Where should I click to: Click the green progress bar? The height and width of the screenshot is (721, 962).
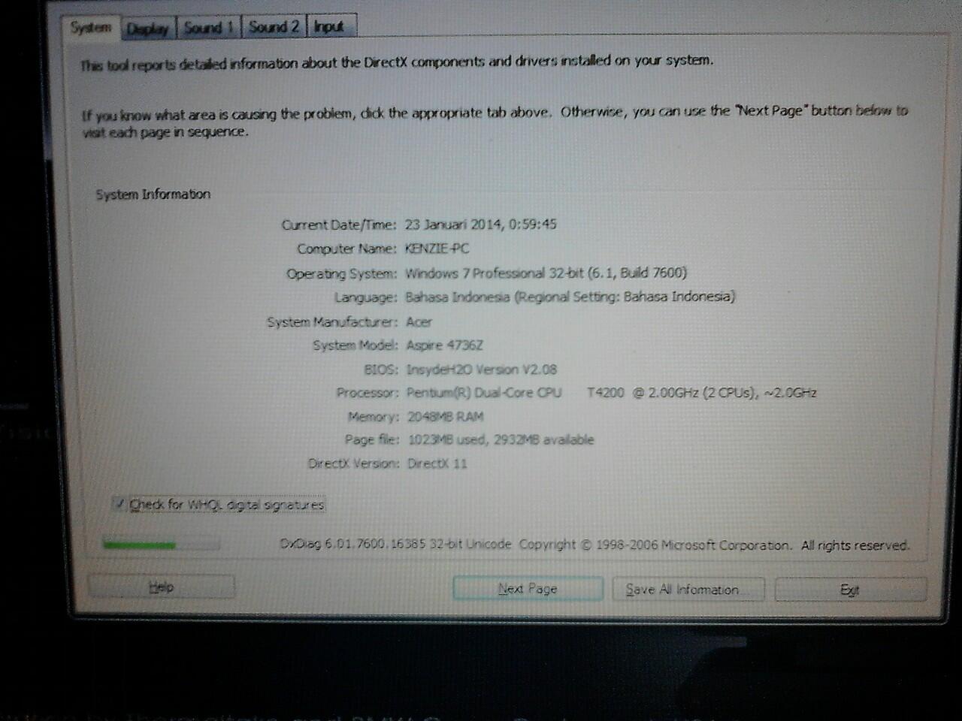(161, 544)
